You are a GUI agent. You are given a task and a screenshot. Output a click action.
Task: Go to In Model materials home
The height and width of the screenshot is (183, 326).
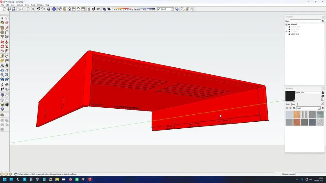click(294, 108)
